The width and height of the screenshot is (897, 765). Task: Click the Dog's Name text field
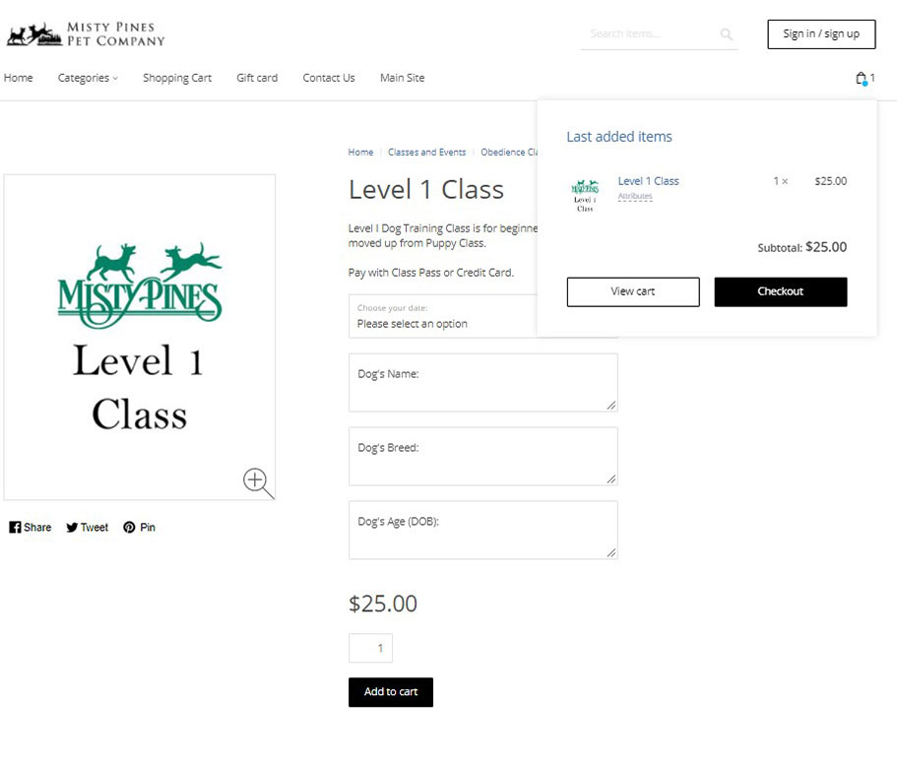pyautogui.click(x=482, y=382)
